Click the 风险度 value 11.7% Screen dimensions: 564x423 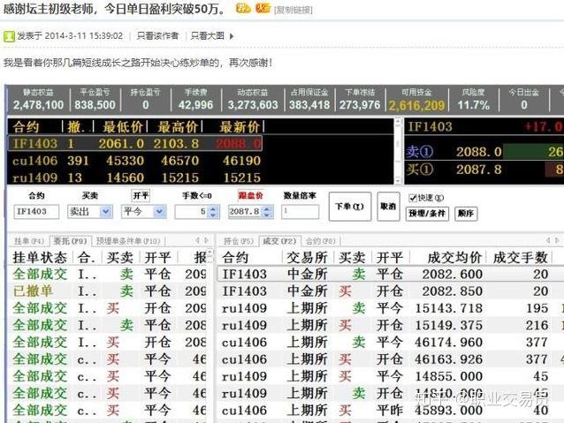[473, 105]
